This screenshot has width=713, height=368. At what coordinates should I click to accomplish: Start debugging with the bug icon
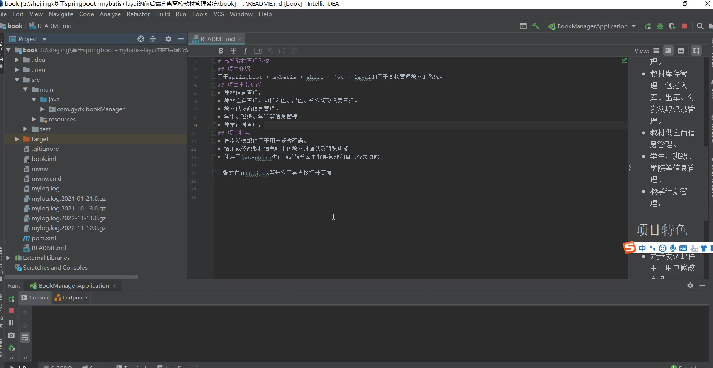click(660, 26)
